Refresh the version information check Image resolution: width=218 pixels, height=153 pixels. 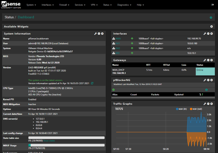pyautogui.click(x=92, y=83)
